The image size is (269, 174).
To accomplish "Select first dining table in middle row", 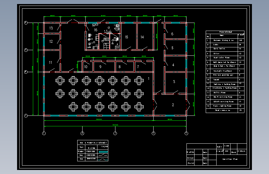I will pyautogui.click(x=60, y=94).
